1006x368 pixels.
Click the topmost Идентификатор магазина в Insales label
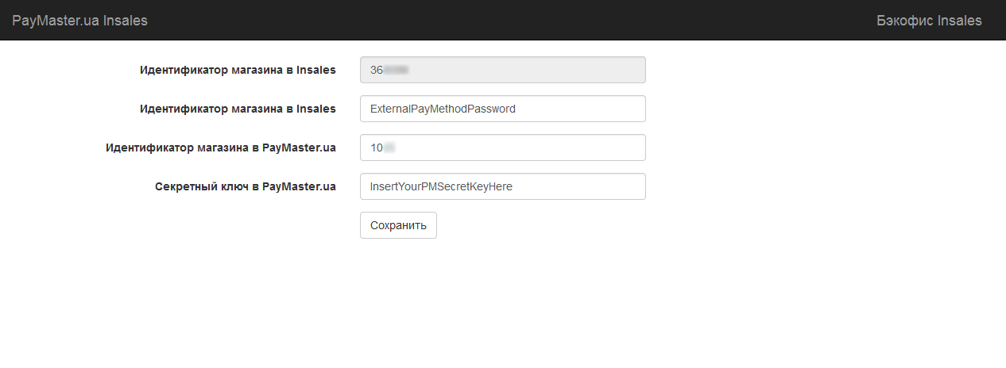coord(238,70)
